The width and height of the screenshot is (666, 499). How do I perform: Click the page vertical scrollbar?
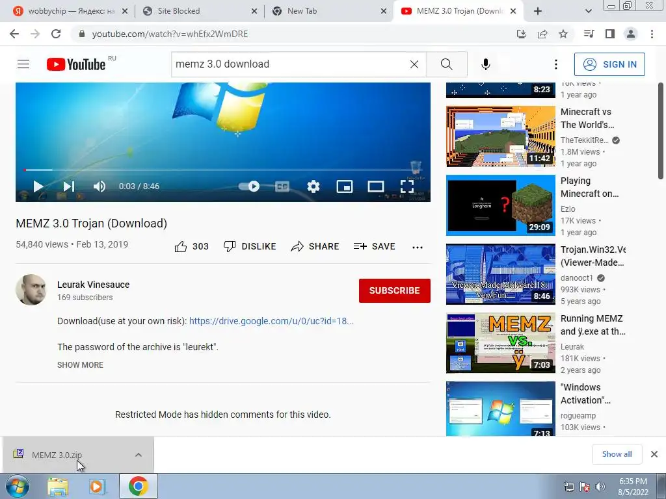(661, 131)
